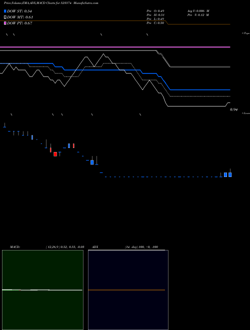Click the 'Pre C: 0.50' close value
Viewport: 250px width, 330px height.
[155, 23]
